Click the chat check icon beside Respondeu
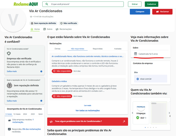 (x=9, y=129)
